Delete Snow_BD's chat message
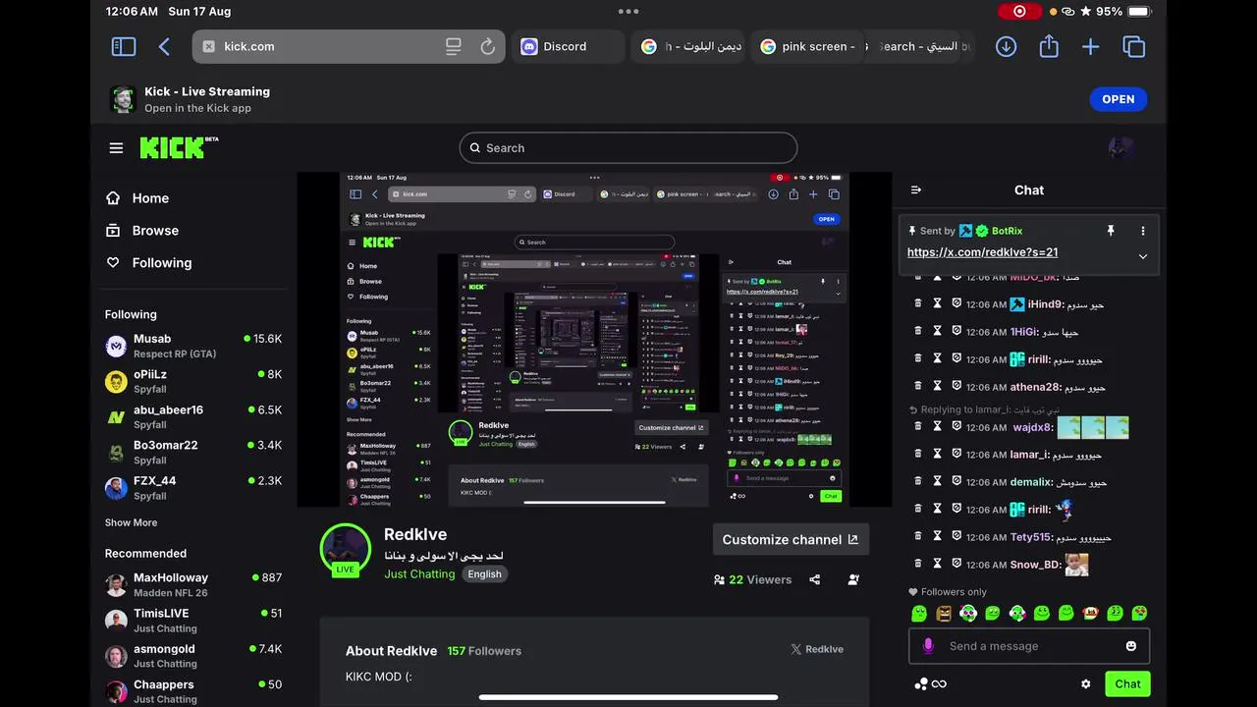The height and width of the screenshot is (707, 1257). [x=918, y=565]
